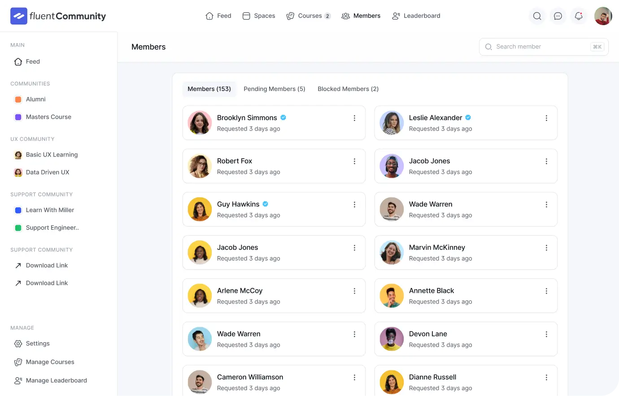Click the Spaces navigation icon
Viewport: 619px width, 396px height.
tap(246, 16)
